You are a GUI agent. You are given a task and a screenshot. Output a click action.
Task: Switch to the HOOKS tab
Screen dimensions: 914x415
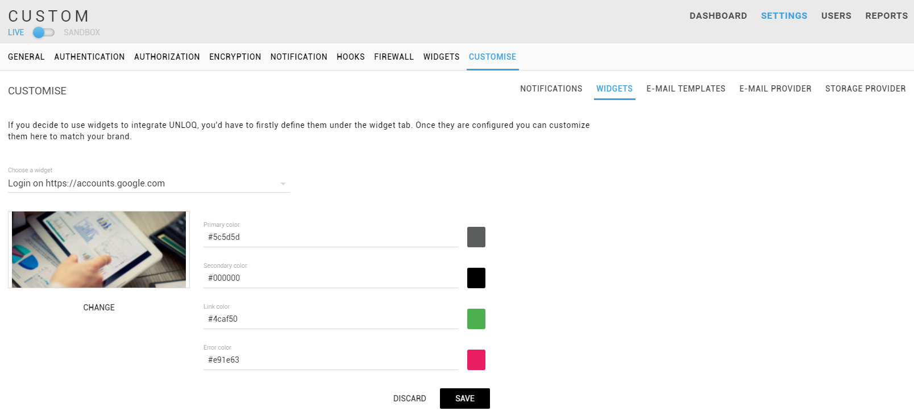[x=351, y=57]
